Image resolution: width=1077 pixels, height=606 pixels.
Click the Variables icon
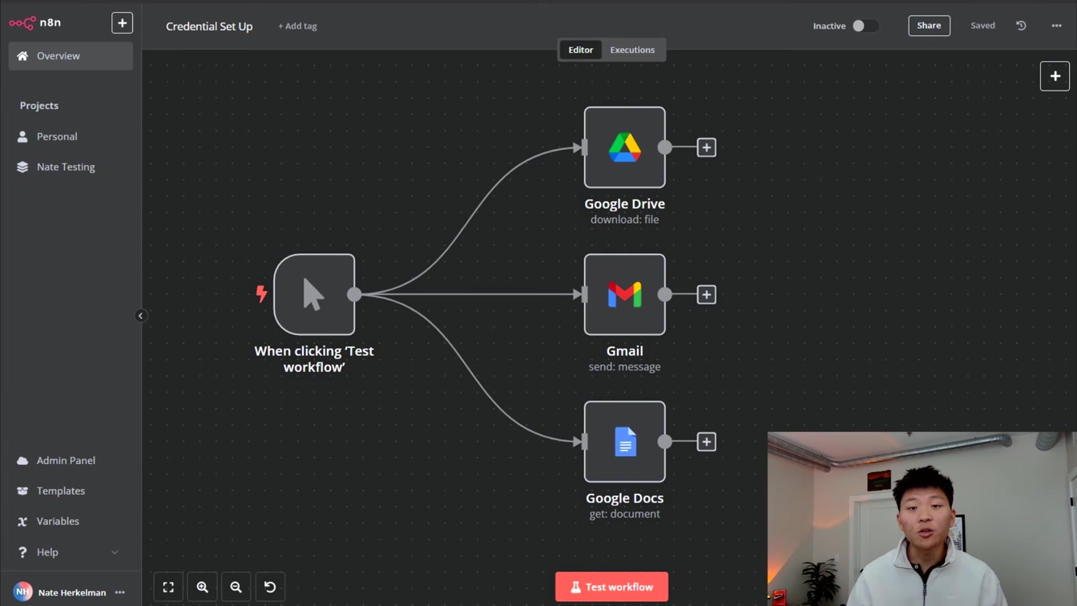click(x=22, y=521)
